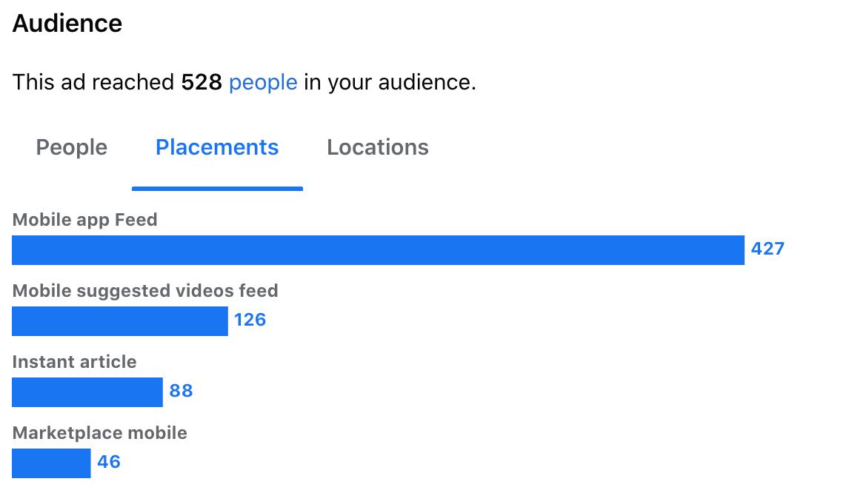Open the People tab
852x490 pixels.
(72, 147)
